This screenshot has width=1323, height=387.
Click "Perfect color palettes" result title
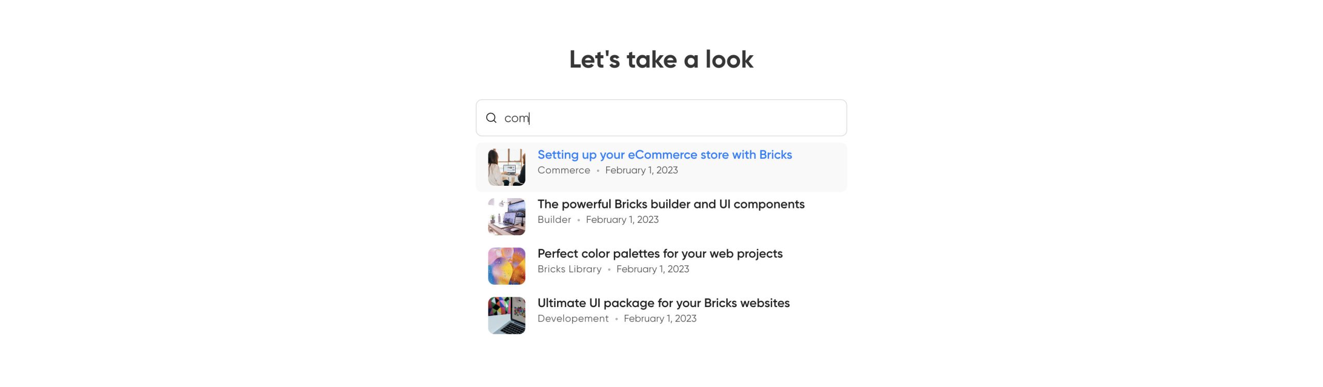(x=659, y=254)
